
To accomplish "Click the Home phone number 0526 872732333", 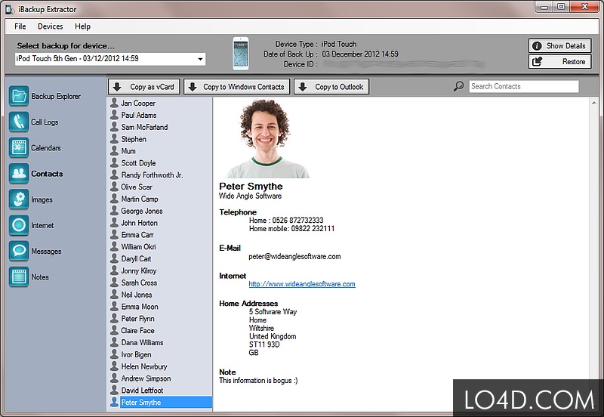I will click(x=297, y=220).
